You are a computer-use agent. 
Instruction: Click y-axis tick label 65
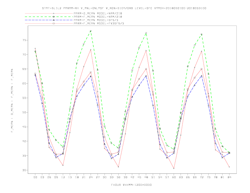[x=24, y=69]
